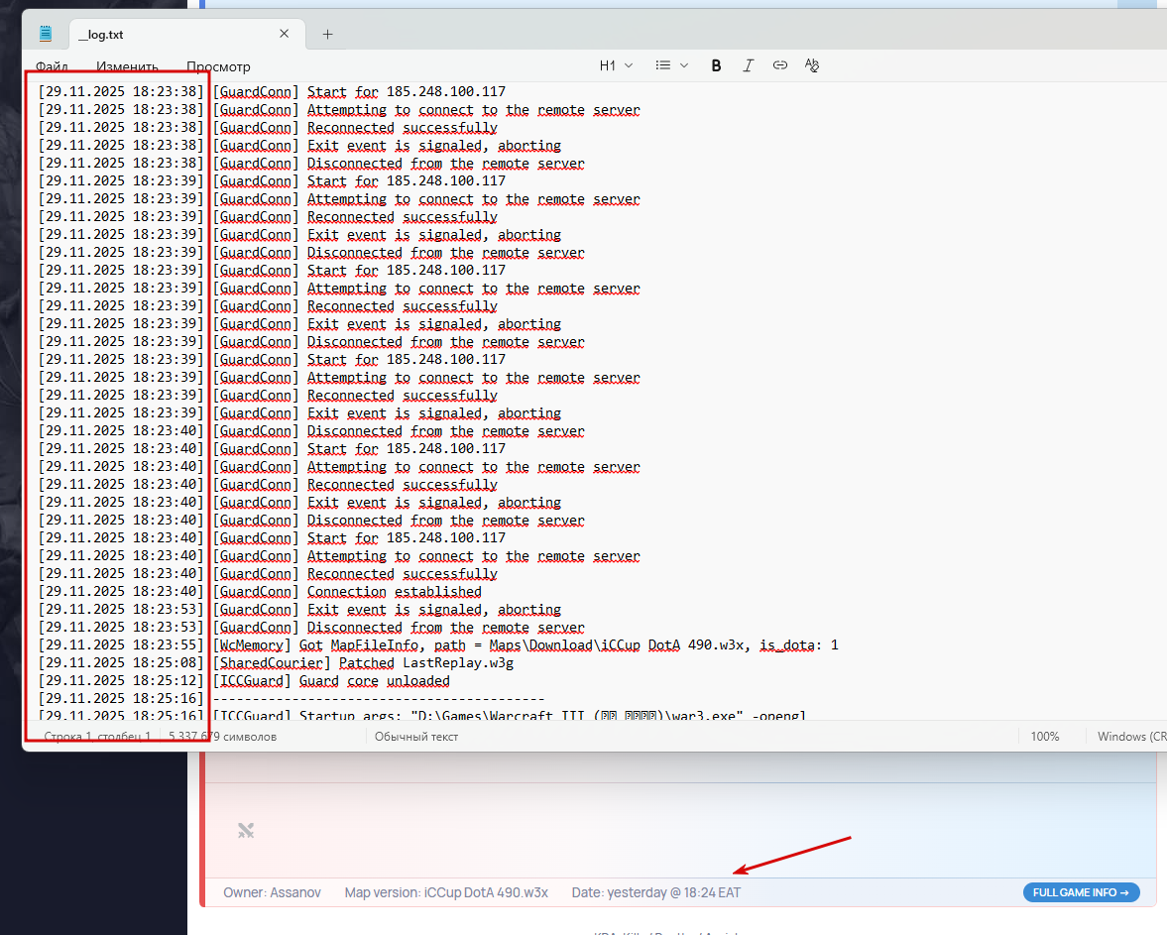Click the Connection established log line
The height and width of the screenshot is (935, 1167).
click(260, 592)
